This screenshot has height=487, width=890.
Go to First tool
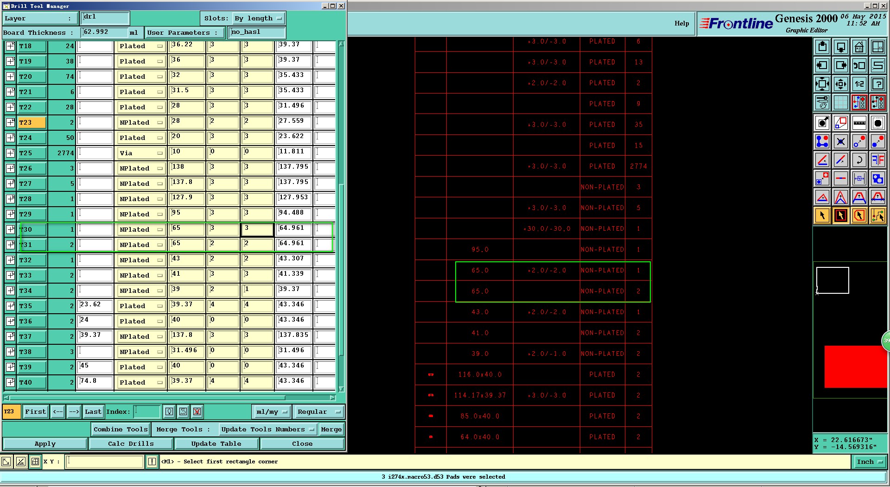point(36,411)
